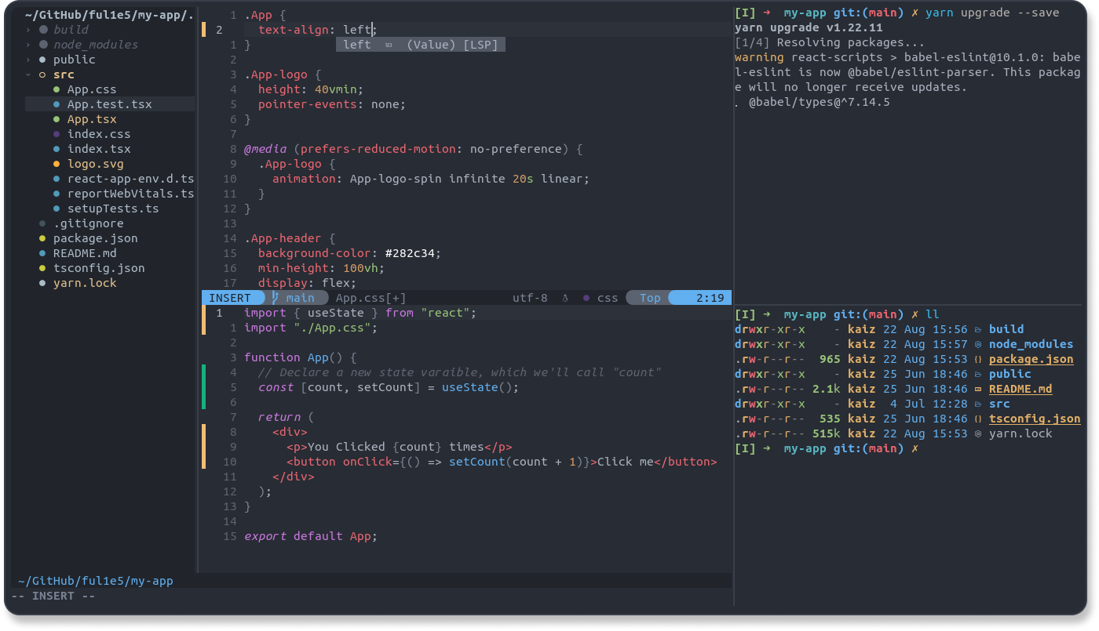Open the underlined tsconfig.json link in terminal
Viewport: 1099px width, 631px height.
point(1035,419)
